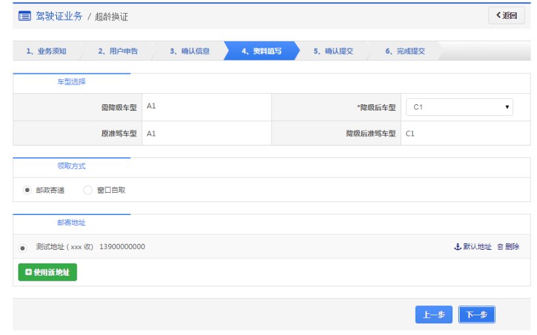Image resolution: width=537 pixels, height=335 pixels.
Task: Go to step 5、确认提交
Action: 333,51
